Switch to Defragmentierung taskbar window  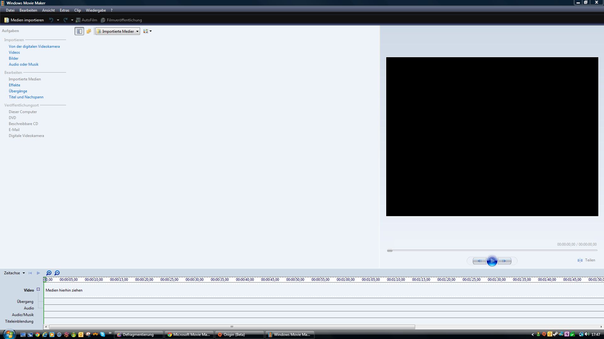pos(139,335)
